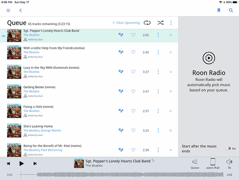The width and height of the screenshot is (239, 180).
Task: Go back with the left arrow
Action: click(x=20, y=10)
